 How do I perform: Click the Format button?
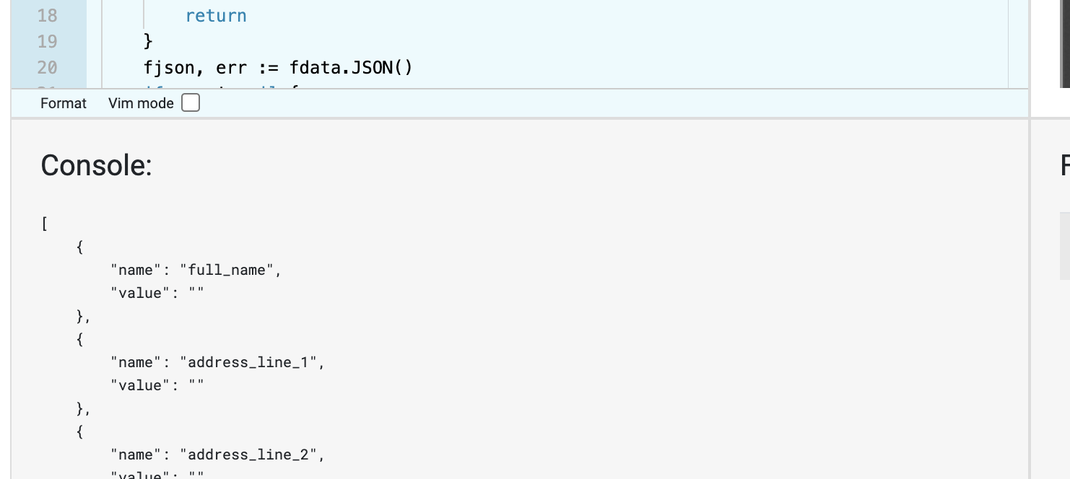(x=63, y=103)
